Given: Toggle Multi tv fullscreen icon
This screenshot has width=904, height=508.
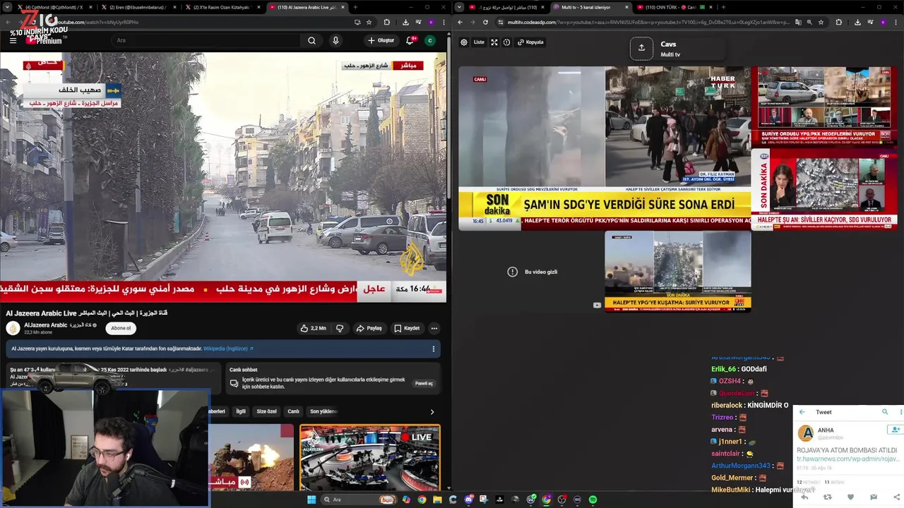Looking at the screenshot, I should click(494, 42).
